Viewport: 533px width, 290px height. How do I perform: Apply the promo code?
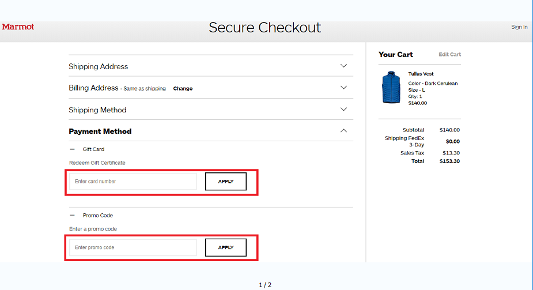tap(226, 247)
